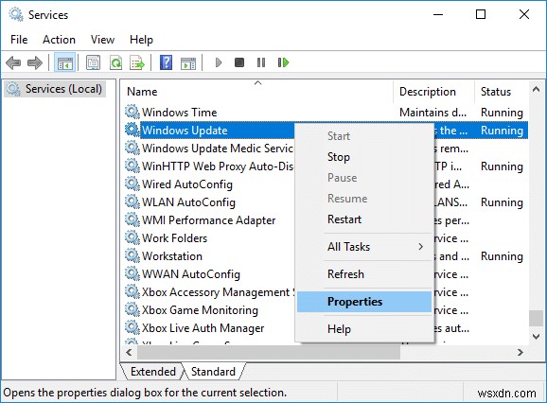Click the vertical scrollbar up arrow
This screenshot has width=547, height=403.
point(536,89)
